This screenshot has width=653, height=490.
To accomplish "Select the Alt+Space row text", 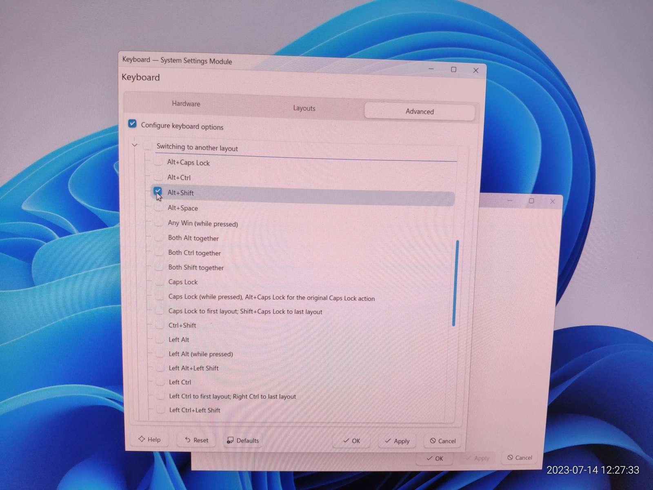I will point(183,208).
